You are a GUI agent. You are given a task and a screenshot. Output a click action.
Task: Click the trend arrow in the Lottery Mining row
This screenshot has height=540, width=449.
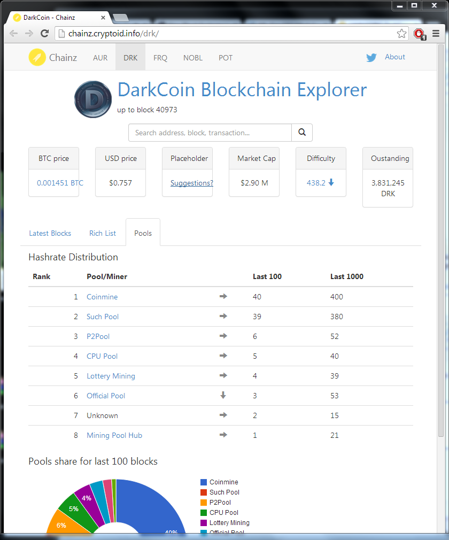[223, 375]
